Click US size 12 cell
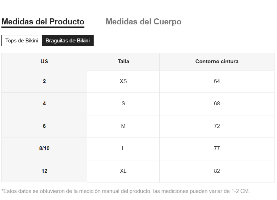Viewport: 277px width, 200px height. (x=44, y=171)
